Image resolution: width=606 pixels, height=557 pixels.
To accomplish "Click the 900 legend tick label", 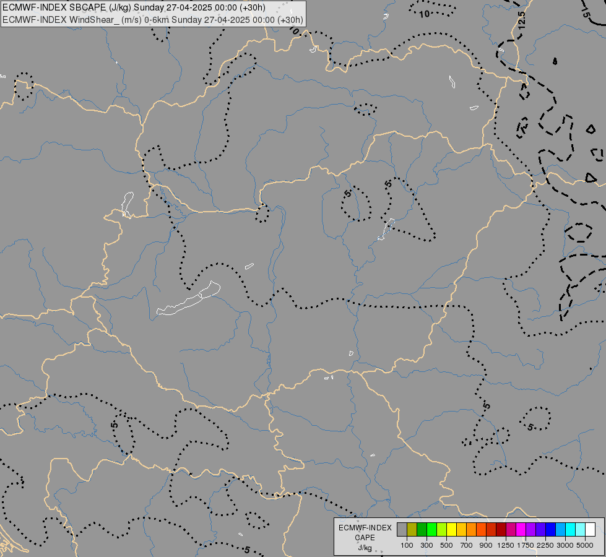I will click(486, 545).
